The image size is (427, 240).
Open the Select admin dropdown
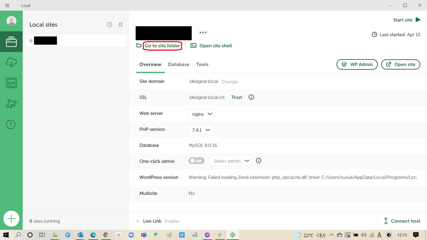pyautogui.click(x=231, y=161)
